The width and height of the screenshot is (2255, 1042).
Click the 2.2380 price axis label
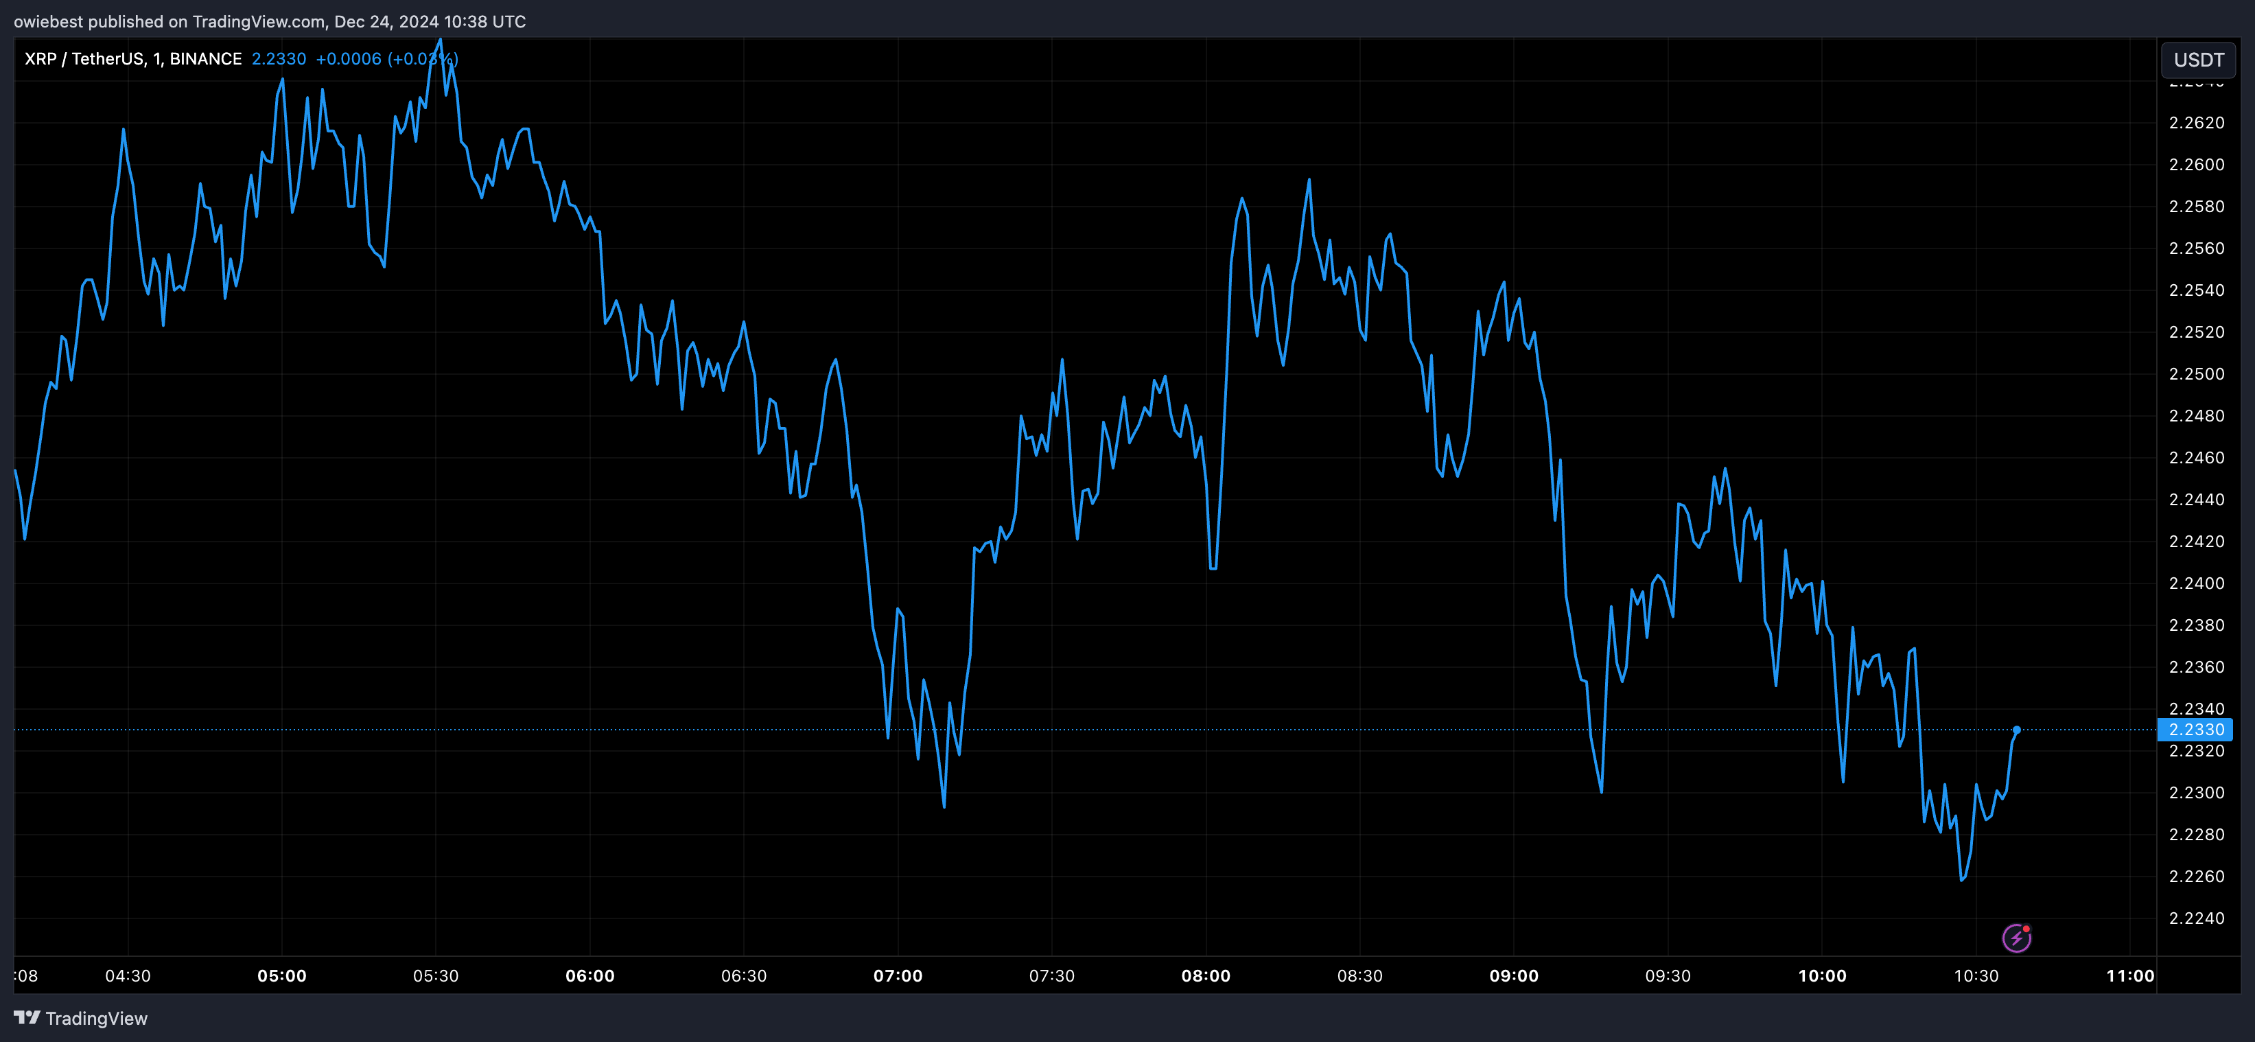click(x=2197, y=625)
